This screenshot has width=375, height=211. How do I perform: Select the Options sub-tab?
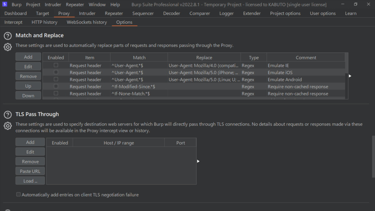click(x=124, y=22)
